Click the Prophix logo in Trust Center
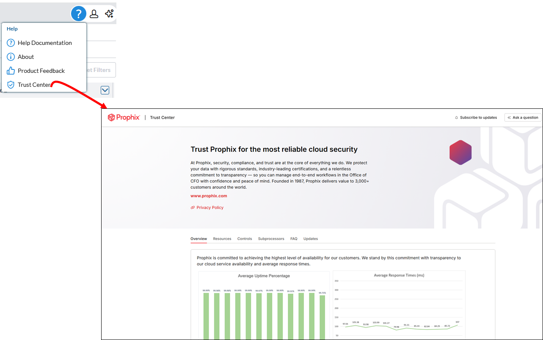The width and height of the screenshot is (543, 340). (124, 117)
